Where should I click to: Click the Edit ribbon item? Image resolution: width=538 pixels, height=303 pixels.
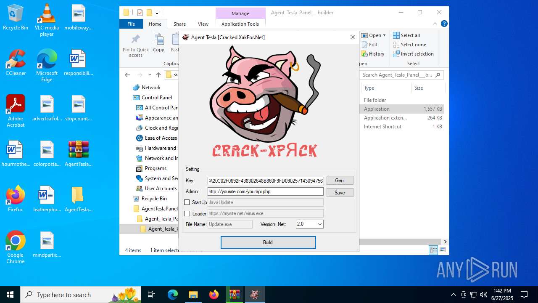[x=369, y=45]
